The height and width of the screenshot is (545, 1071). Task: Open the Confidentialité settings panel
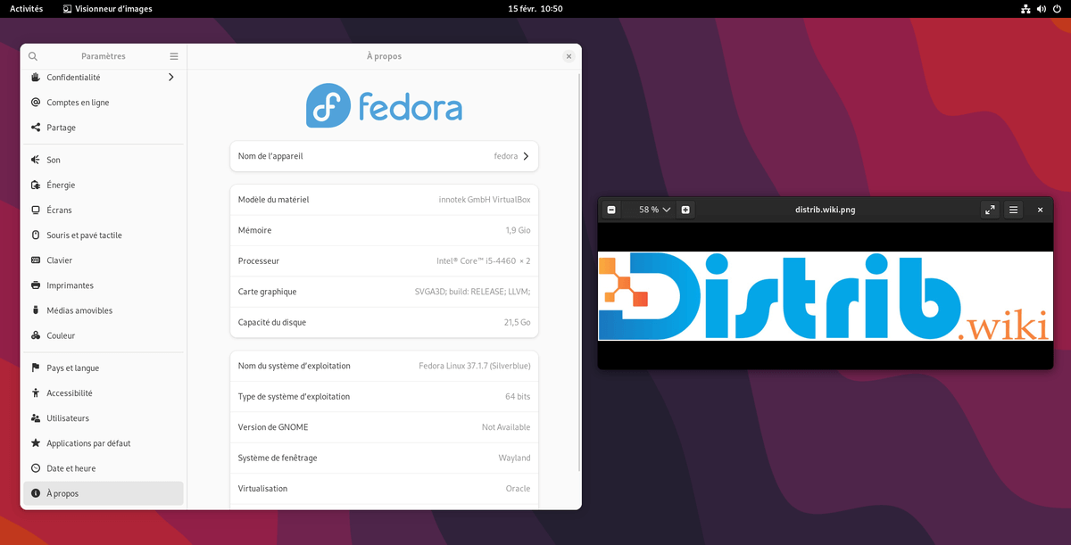[x=104, y=78]
